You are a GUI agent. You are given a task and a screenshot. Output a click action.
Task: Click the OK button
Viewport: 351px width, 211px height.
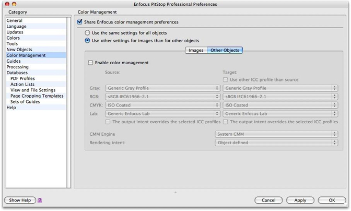(x=332, y=200)
